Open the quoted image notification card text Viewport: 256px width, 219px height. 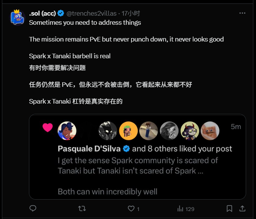[x=138, y=157]
